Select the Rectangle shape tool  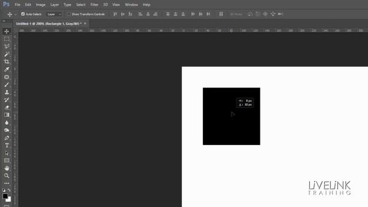coord(6,160)
